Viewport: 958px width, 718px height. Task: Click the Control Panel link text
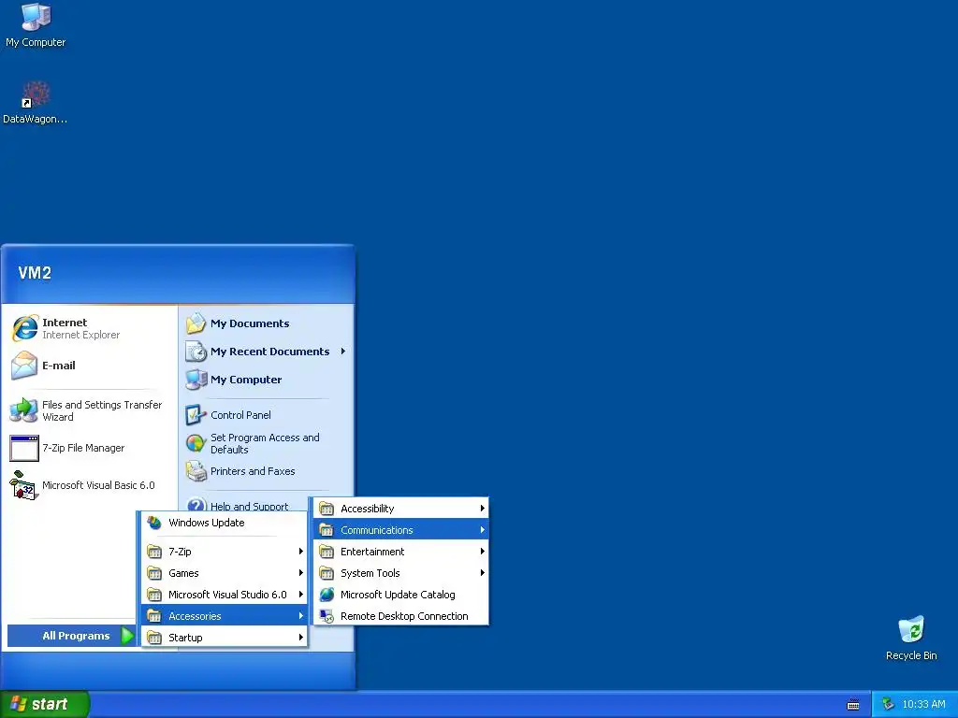[x=240, y=415]
